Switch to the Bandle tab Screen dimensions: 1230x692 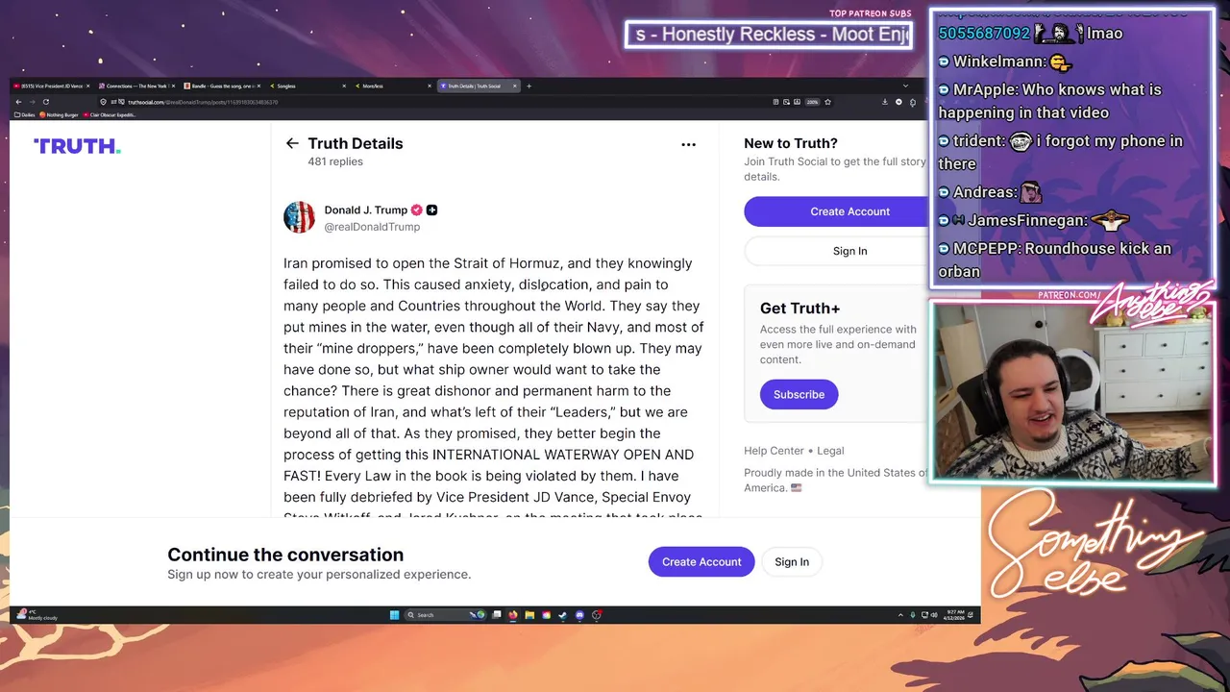coord(221,86)
